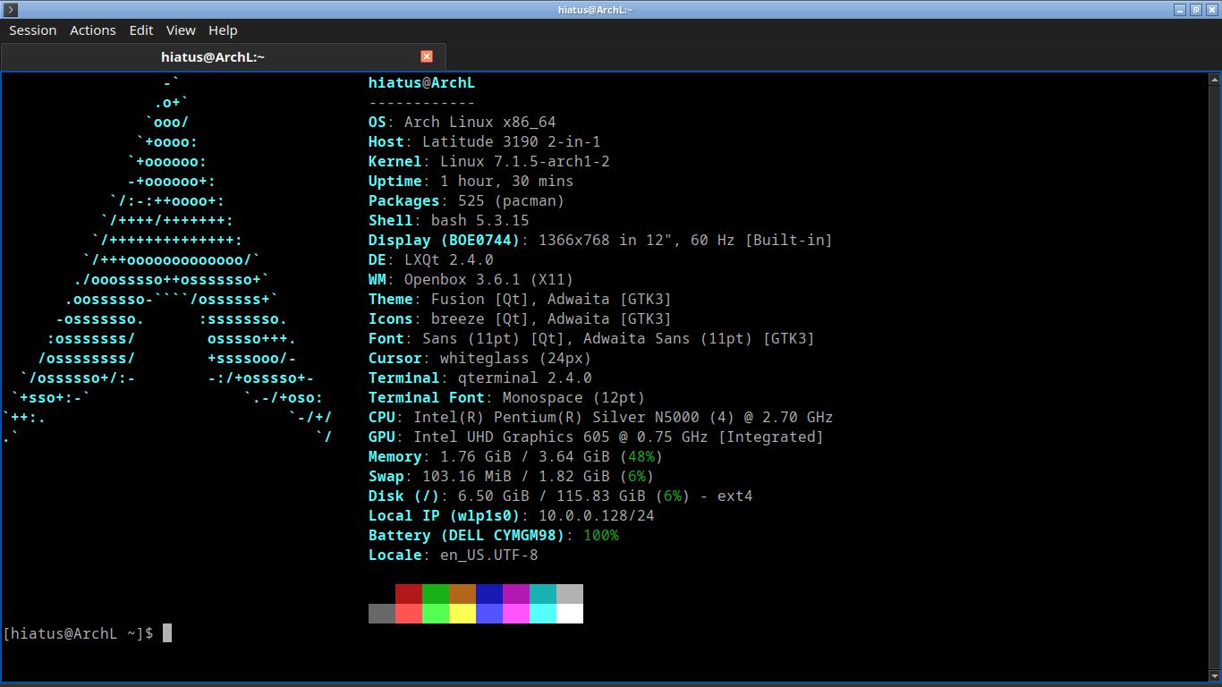This screenshot has width=1222, height=687.
Task: Click 'qterminal 2.4.0' terminal value
Action: point(525,378)
